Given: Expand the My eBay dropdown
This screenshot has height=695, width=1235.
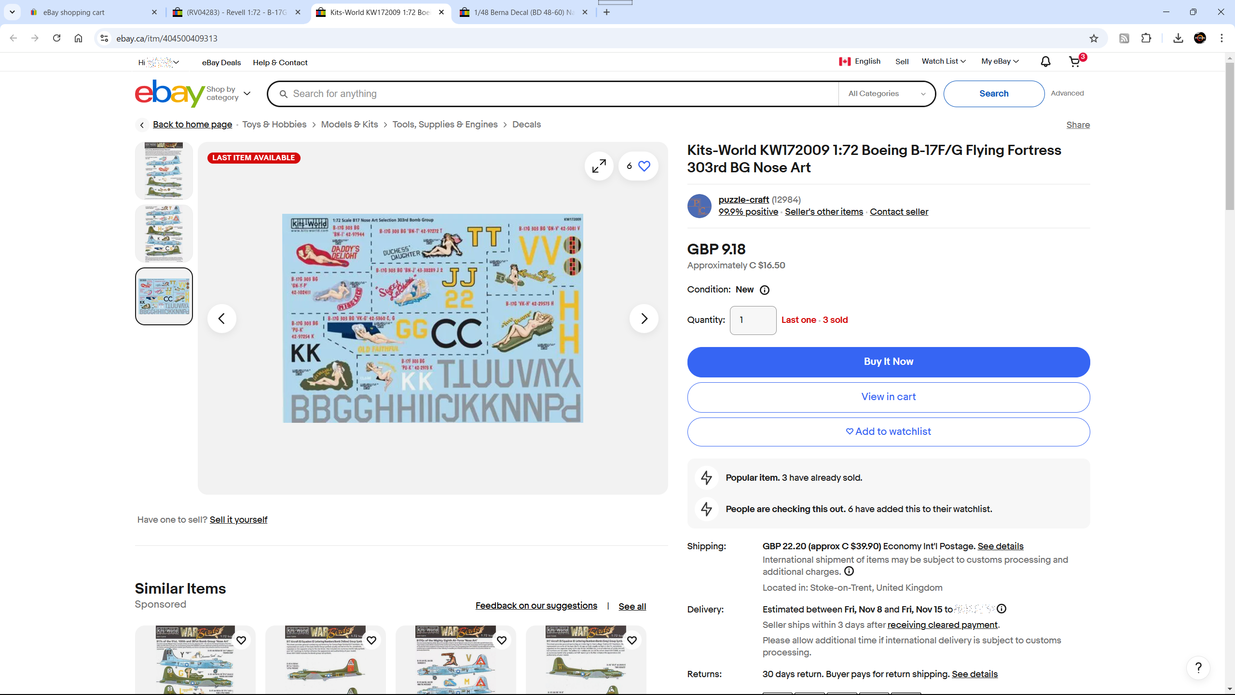Looking at the screenshot, I should (1000, 61).
